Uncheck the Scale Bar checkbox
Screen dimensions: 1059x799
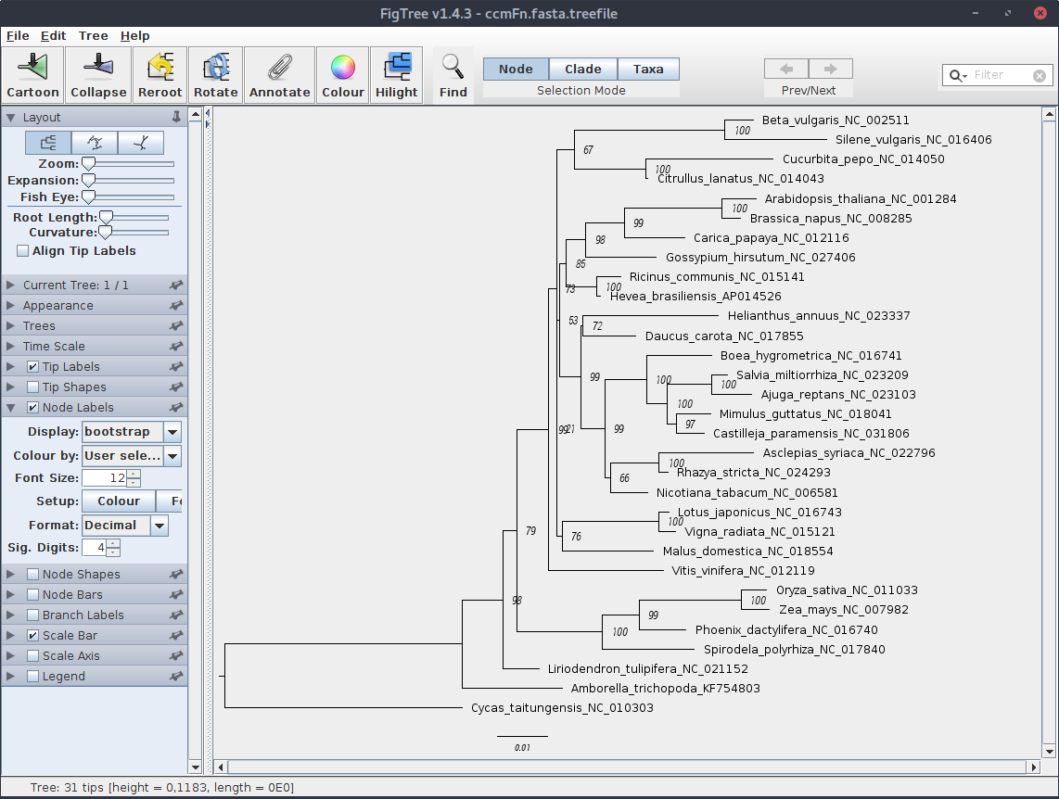click(33, 636)
